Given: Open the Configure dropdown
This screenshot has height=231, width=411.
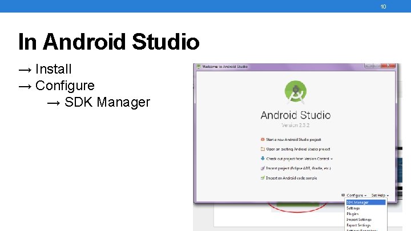Looking at the screenshot, I should pos(356,196).
